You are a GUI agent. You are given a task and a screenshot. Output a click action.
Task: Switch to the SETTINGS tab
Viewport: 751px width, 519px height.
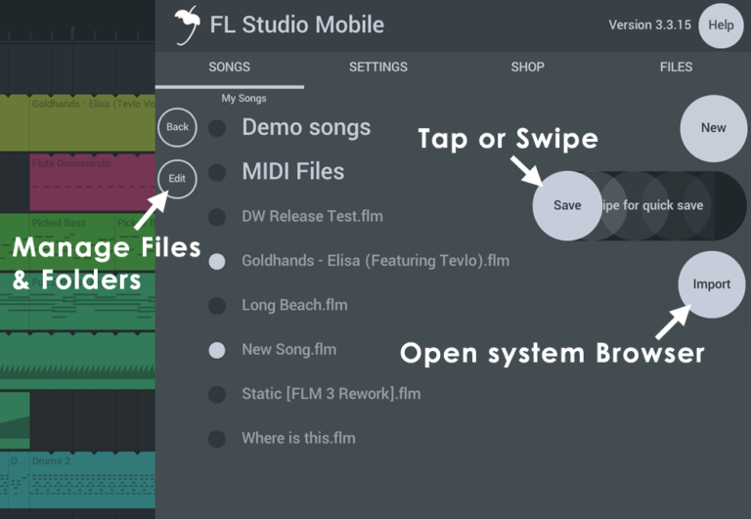[377, 67]
